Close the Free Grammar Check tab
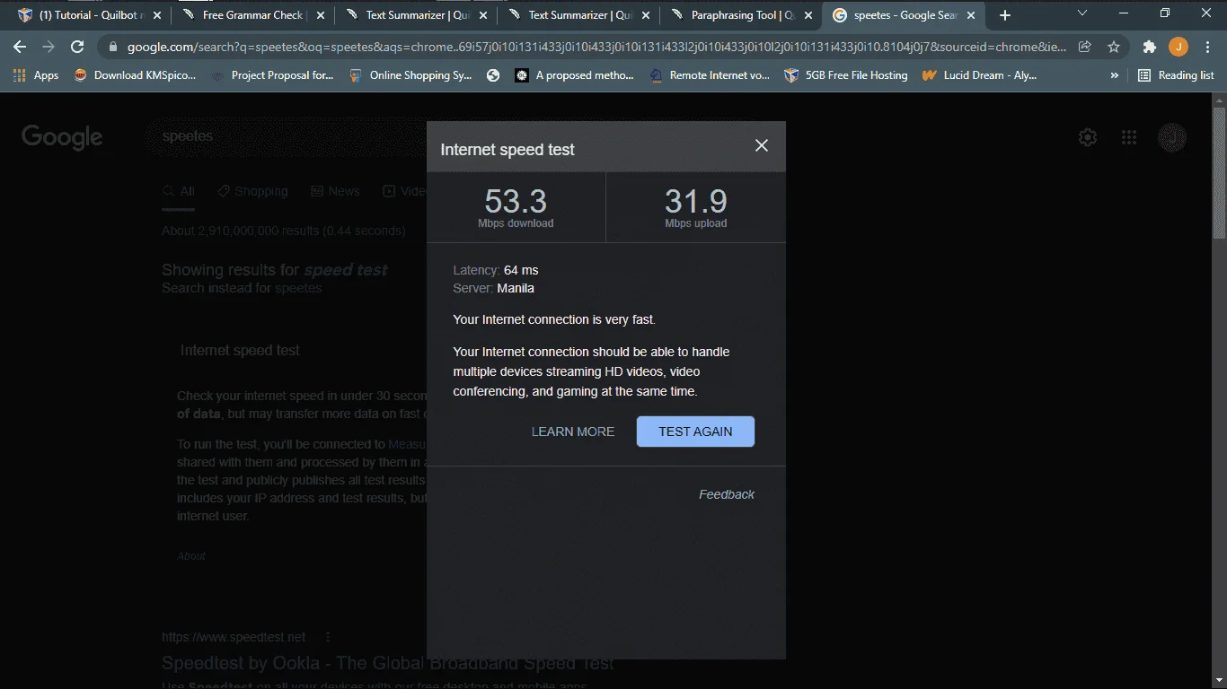1227x689 pixels. 320,15
